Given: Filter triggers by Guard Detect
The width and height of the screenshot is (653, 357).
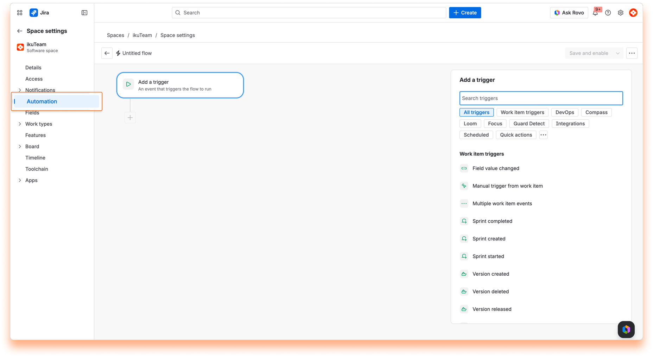Looking at the screenshot, I should coord(529,124).
